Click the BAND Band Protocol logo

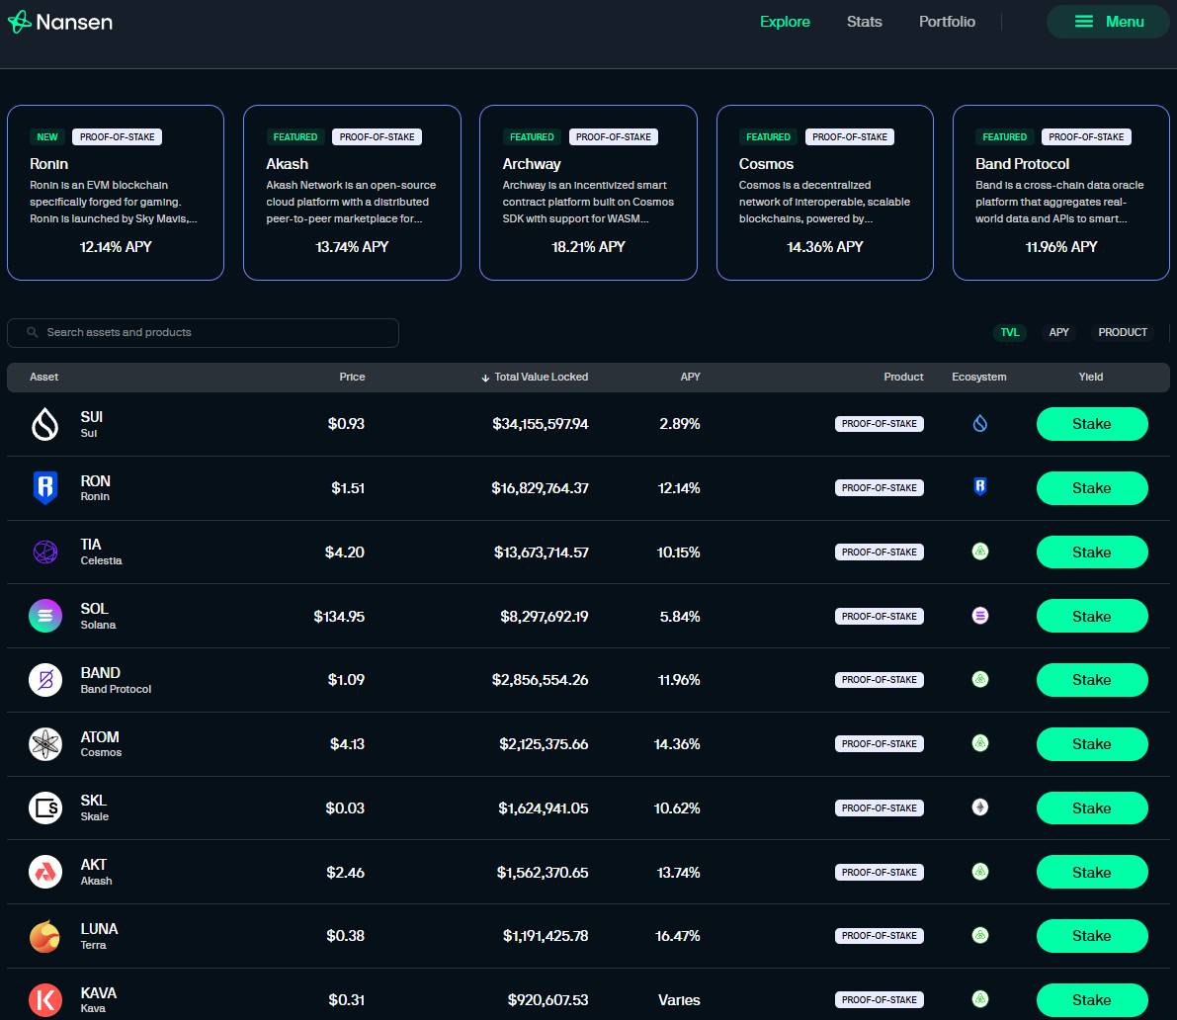(x=45, y=680)
